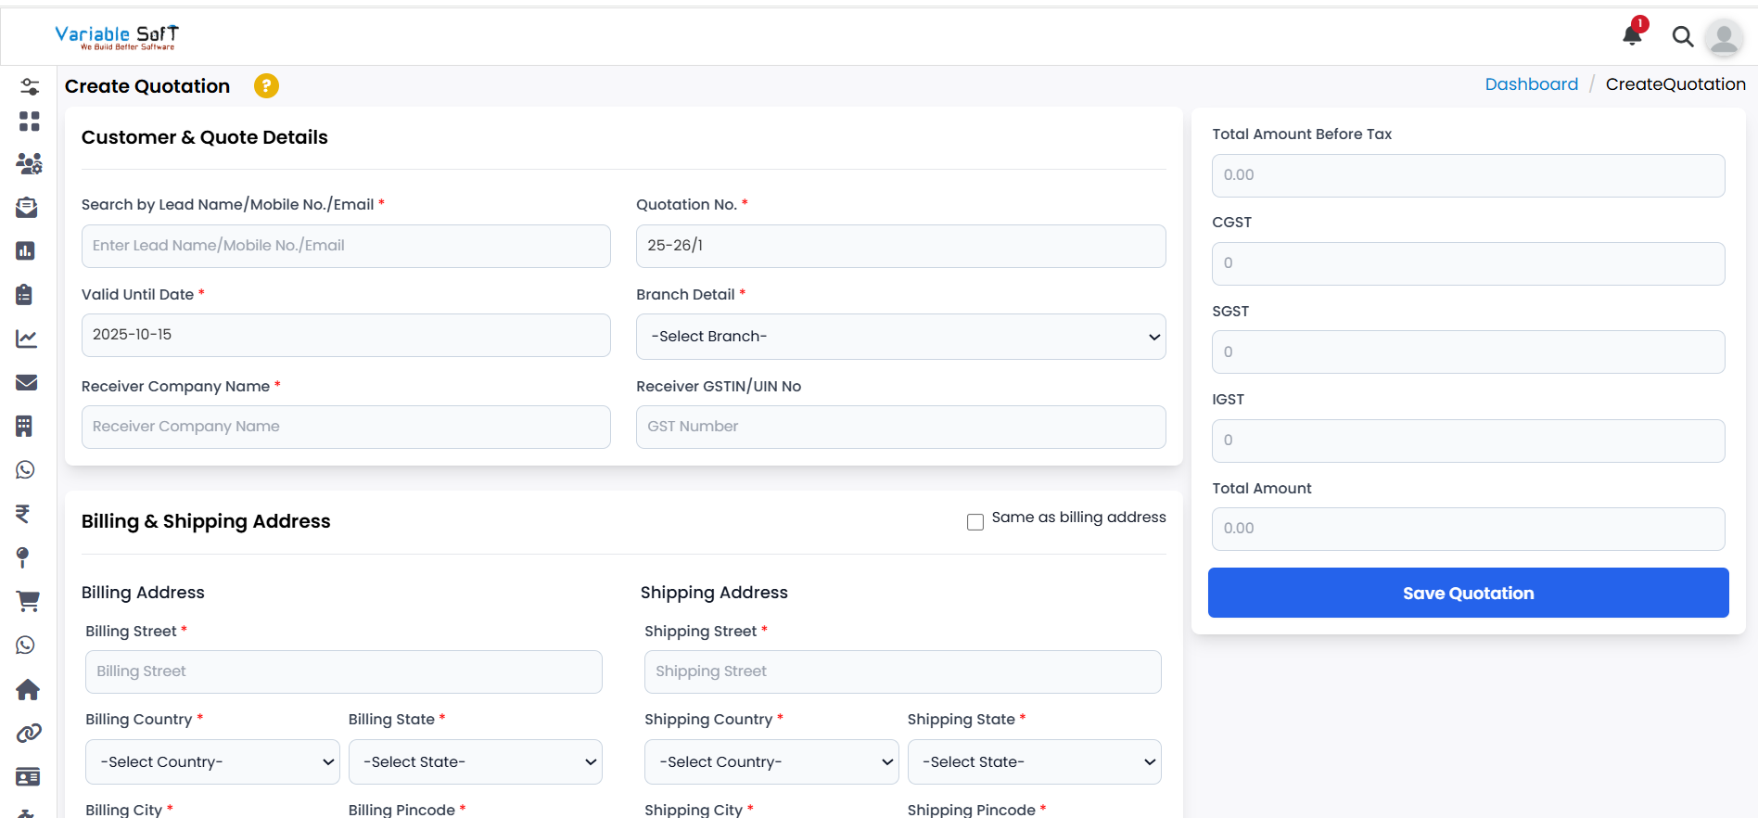Open the link chain sidebar icon
This screenshot has height=818, width=1758.
28,734
